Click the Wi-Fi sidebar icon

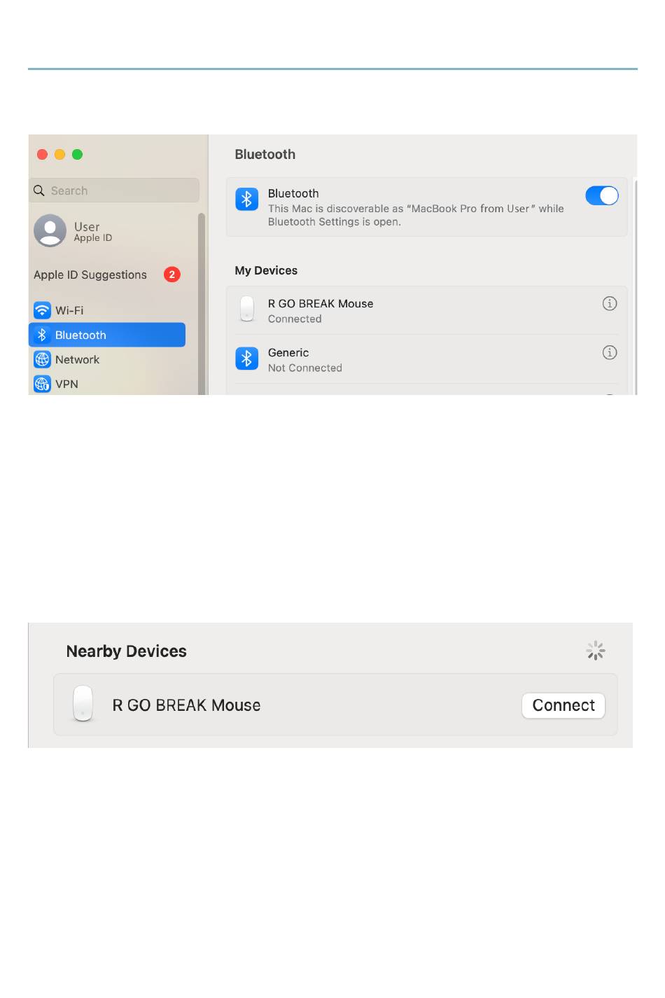[x=42, y=310]
